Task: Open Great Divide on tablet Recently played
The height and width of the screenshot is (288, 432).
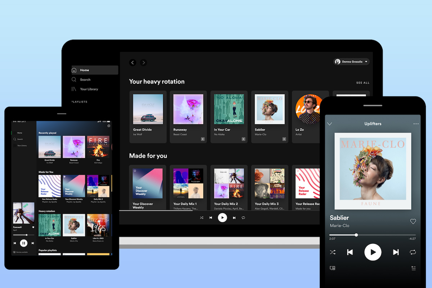Action: [x=50, y=149]
